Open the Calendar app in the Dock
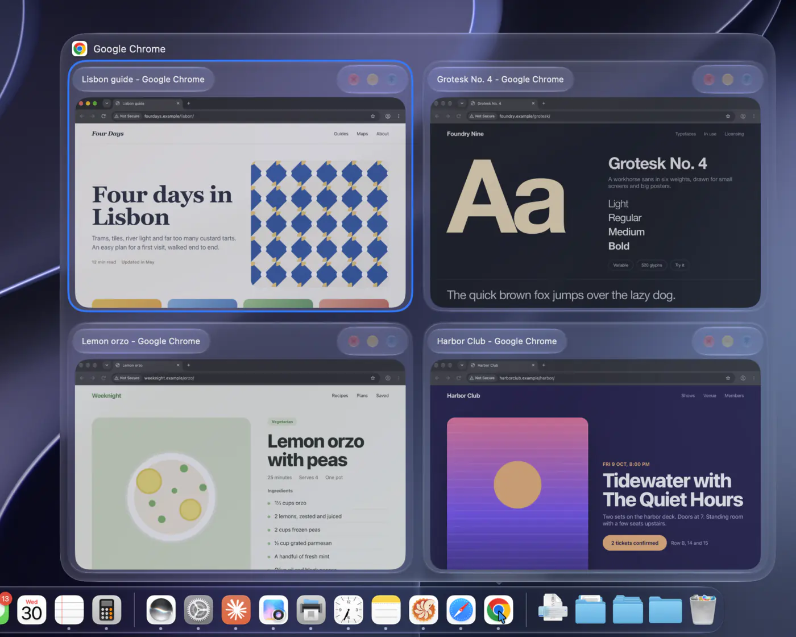The width and height of the screenshot is (796, 637). 32,610
